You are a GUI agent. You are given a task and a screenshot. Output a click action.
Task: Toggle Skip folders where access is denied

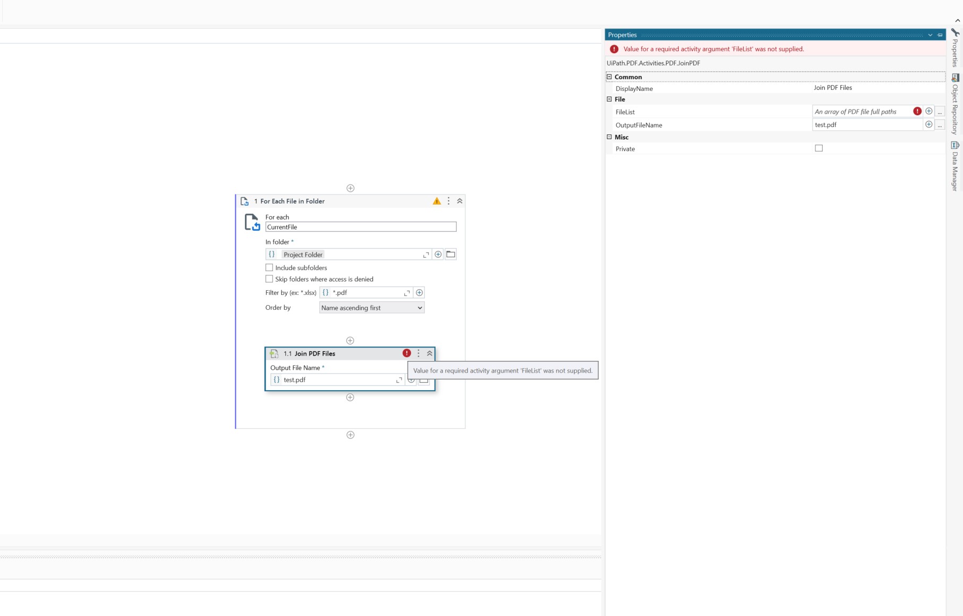pyautogui.click(x=269, y=279)
